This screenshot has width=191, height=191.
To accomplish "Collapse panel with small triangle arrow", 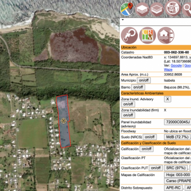I will (123, 20).
